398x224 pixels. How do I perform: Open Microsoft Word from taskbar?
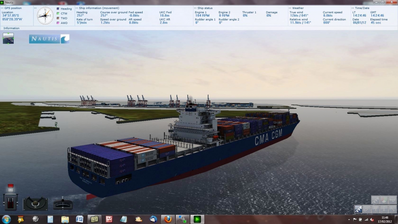point(80,219)
